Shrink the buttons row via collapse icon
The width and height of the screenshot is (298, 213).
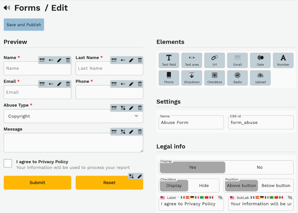pyautogui.click(x=131, y=176)
